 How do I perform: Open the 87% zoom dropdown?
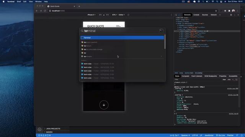point(114,15)
